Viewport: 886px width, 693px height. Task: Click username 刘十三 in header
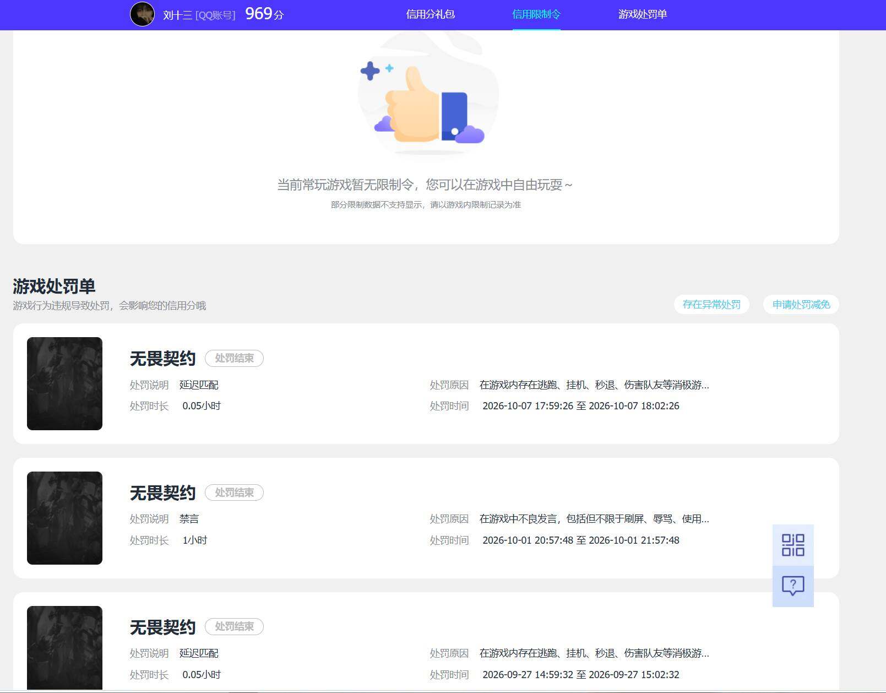tap(177, 15)
